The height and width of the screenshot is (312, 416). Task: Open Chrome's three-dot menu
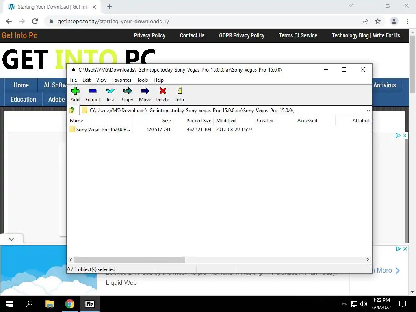[407, 21]
